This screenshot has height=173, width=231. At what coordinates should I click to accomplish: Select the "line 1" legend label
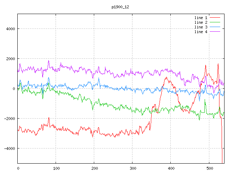coord(201,18)
